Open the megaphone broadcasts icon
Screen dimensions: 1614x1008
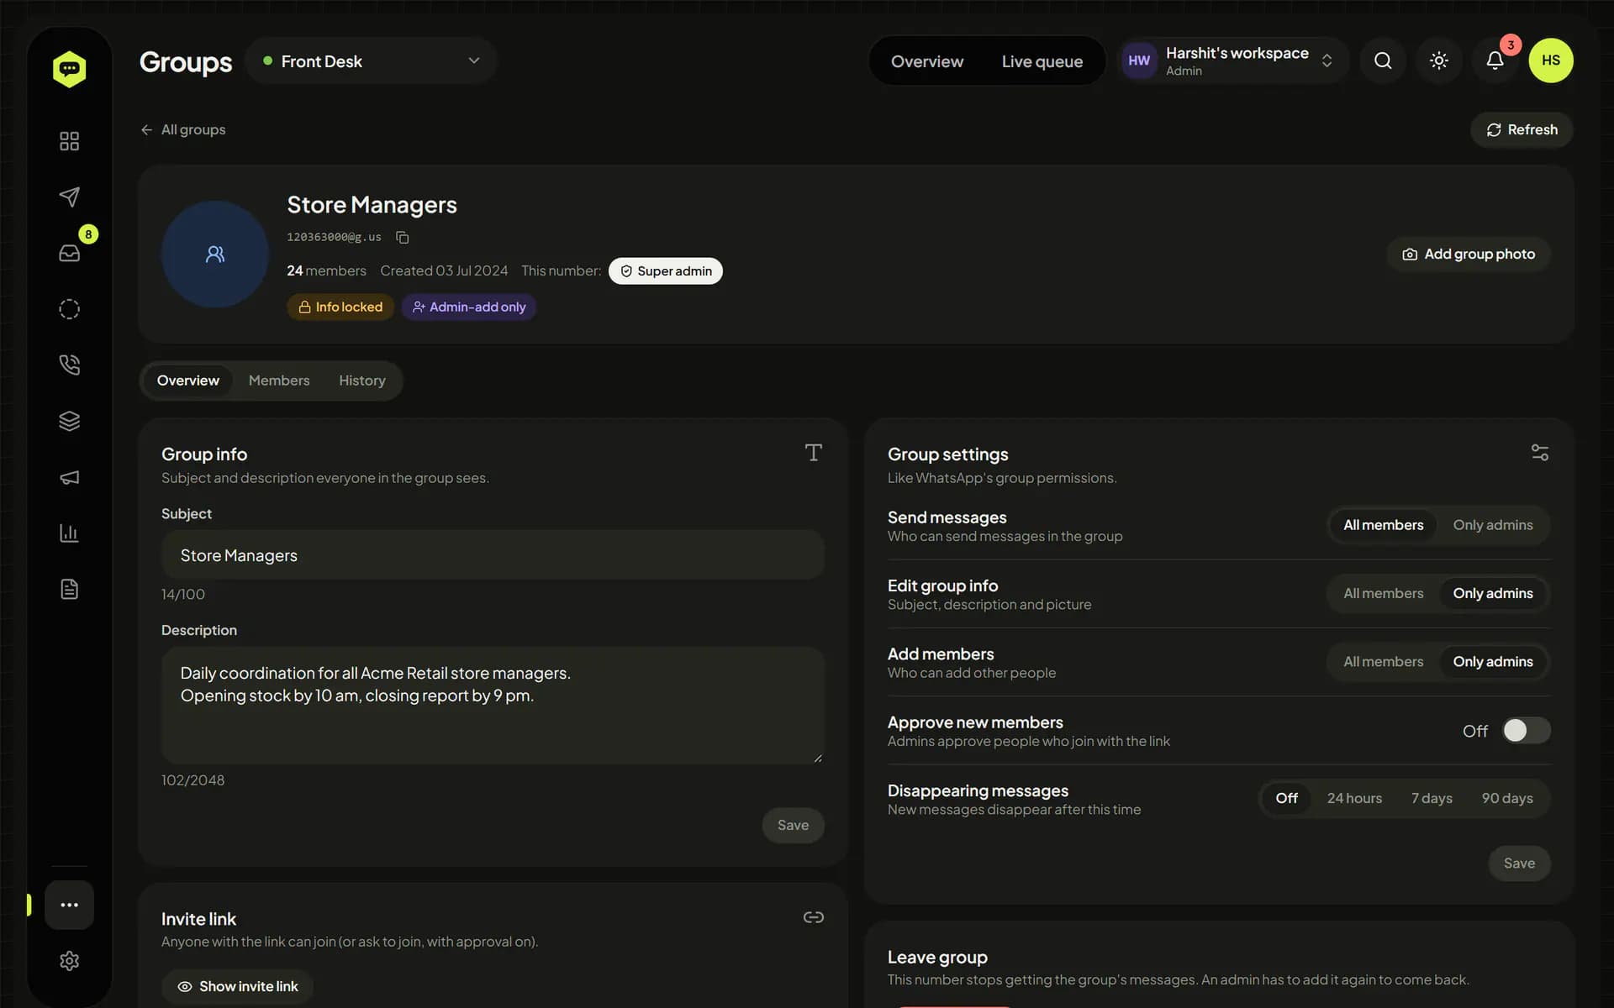[x=69, y=477]
